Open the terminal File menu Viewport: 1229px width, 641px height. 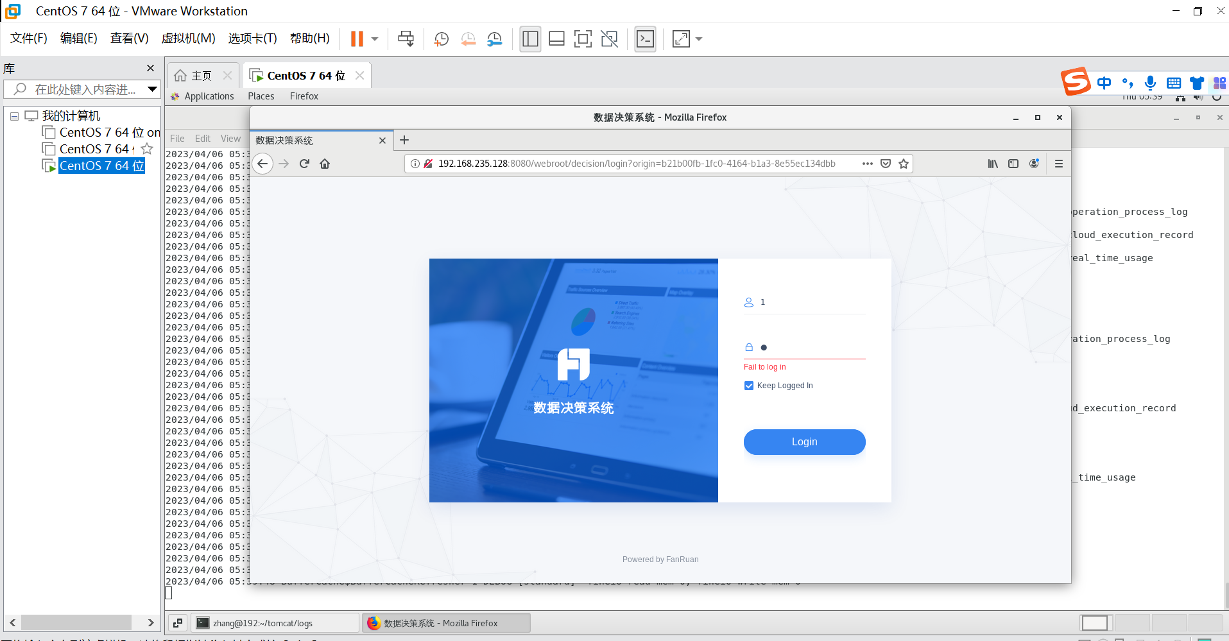pyautogui.click(x=177, y=139)
